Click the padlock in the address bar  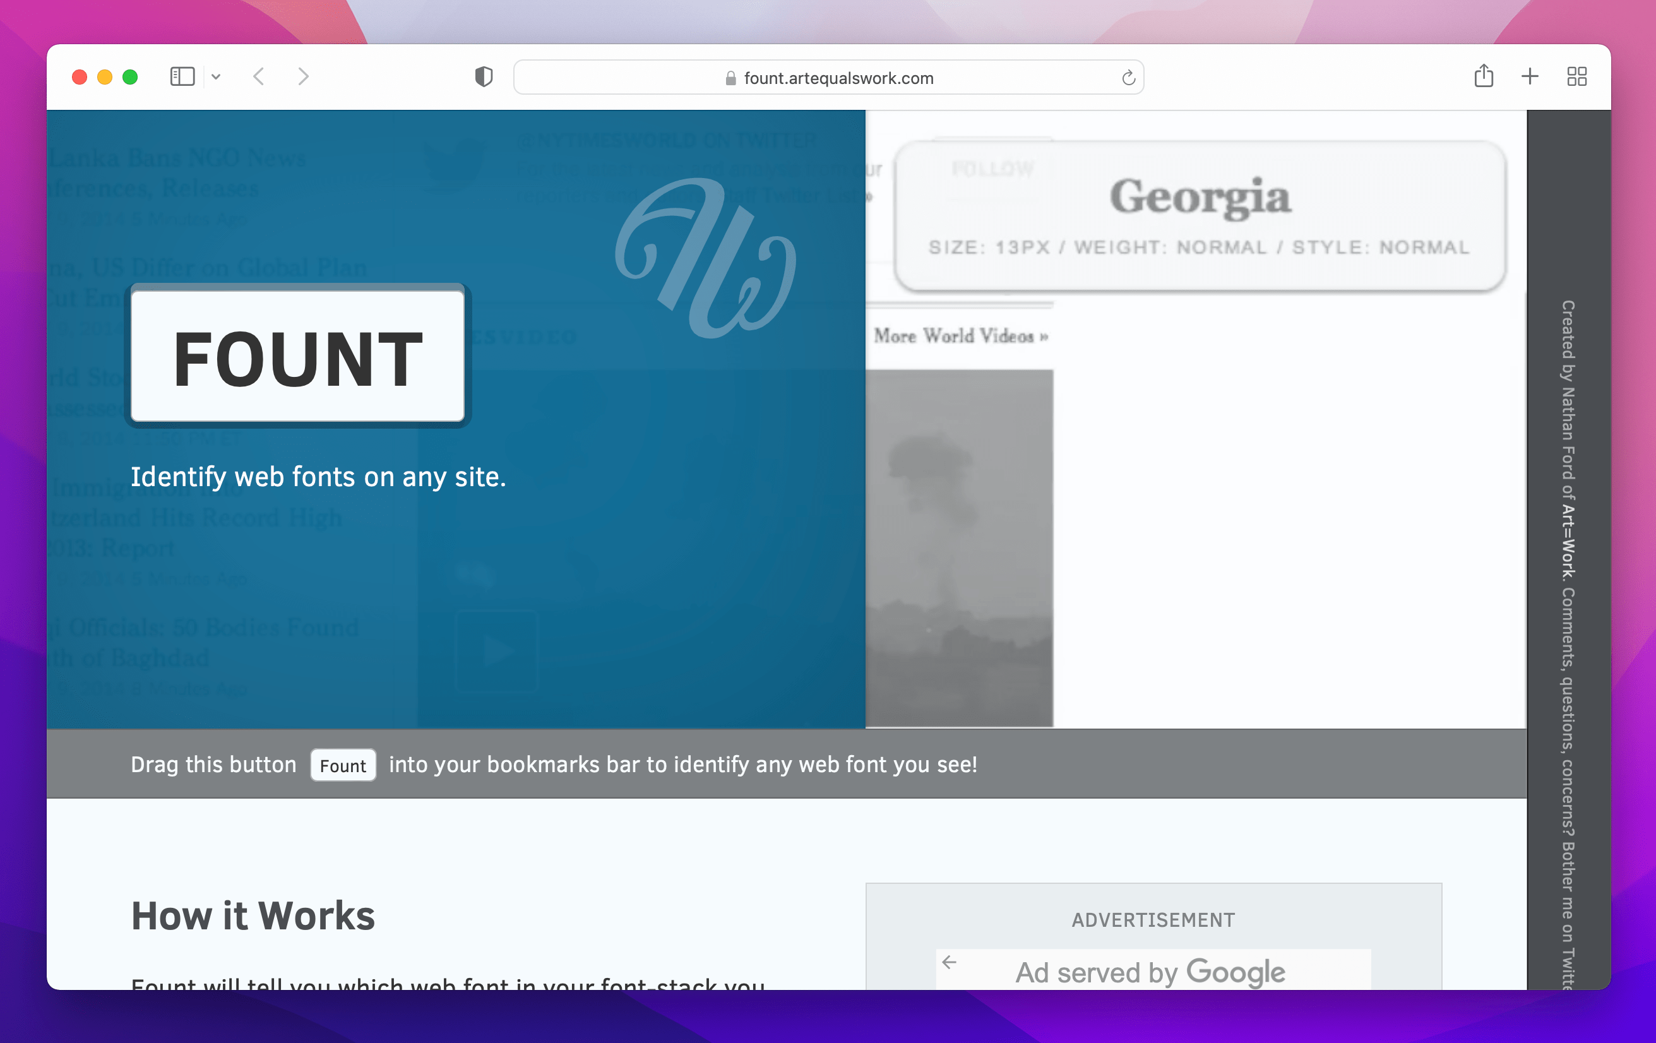tap(730, 78)
